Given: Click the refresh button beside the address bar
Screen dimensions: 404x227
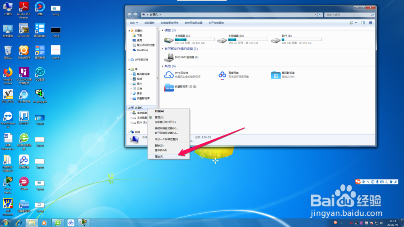Looking at the screenshot, I should 320,15.
